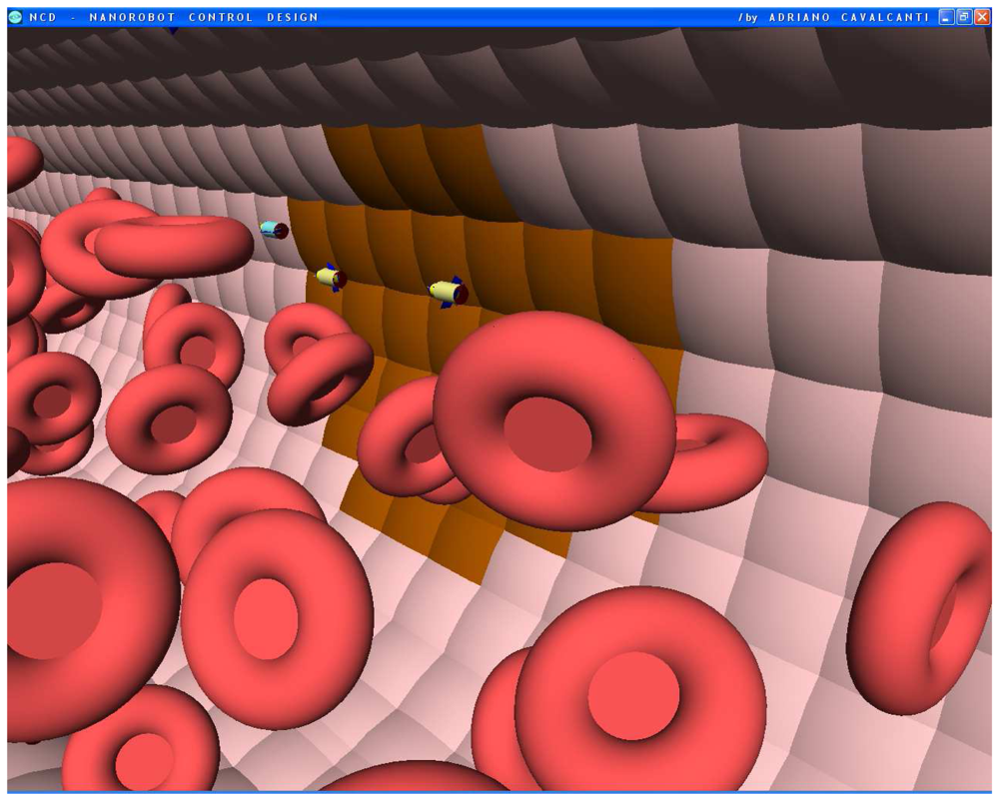Restore down the NCD window
The width and height of the screenshot is (999, 801).
pyautogui.click(x=963, y=17)
